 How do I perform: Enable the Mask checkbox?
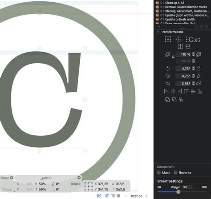pyautogui.click(x=158, y=172)
